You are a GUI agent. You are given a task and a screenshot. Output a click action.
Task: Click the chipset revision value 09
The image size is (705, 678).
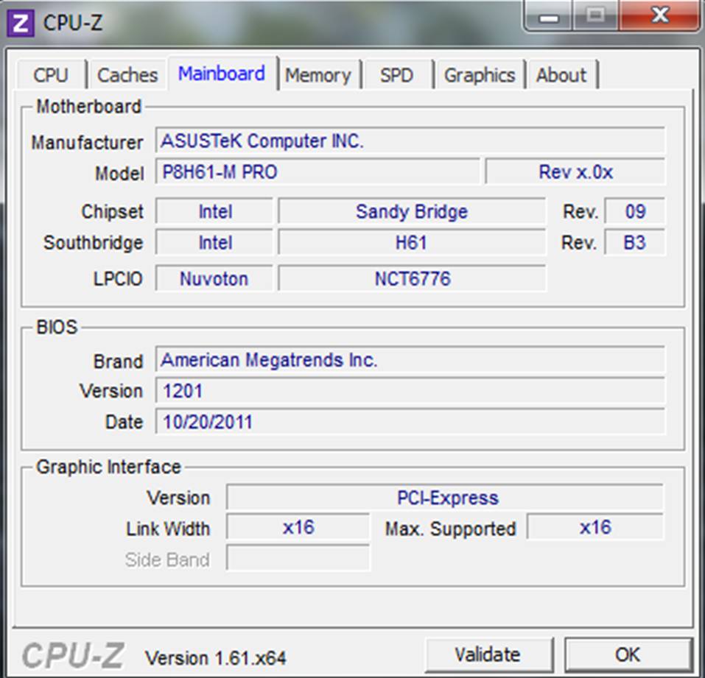tap(635, 211)
